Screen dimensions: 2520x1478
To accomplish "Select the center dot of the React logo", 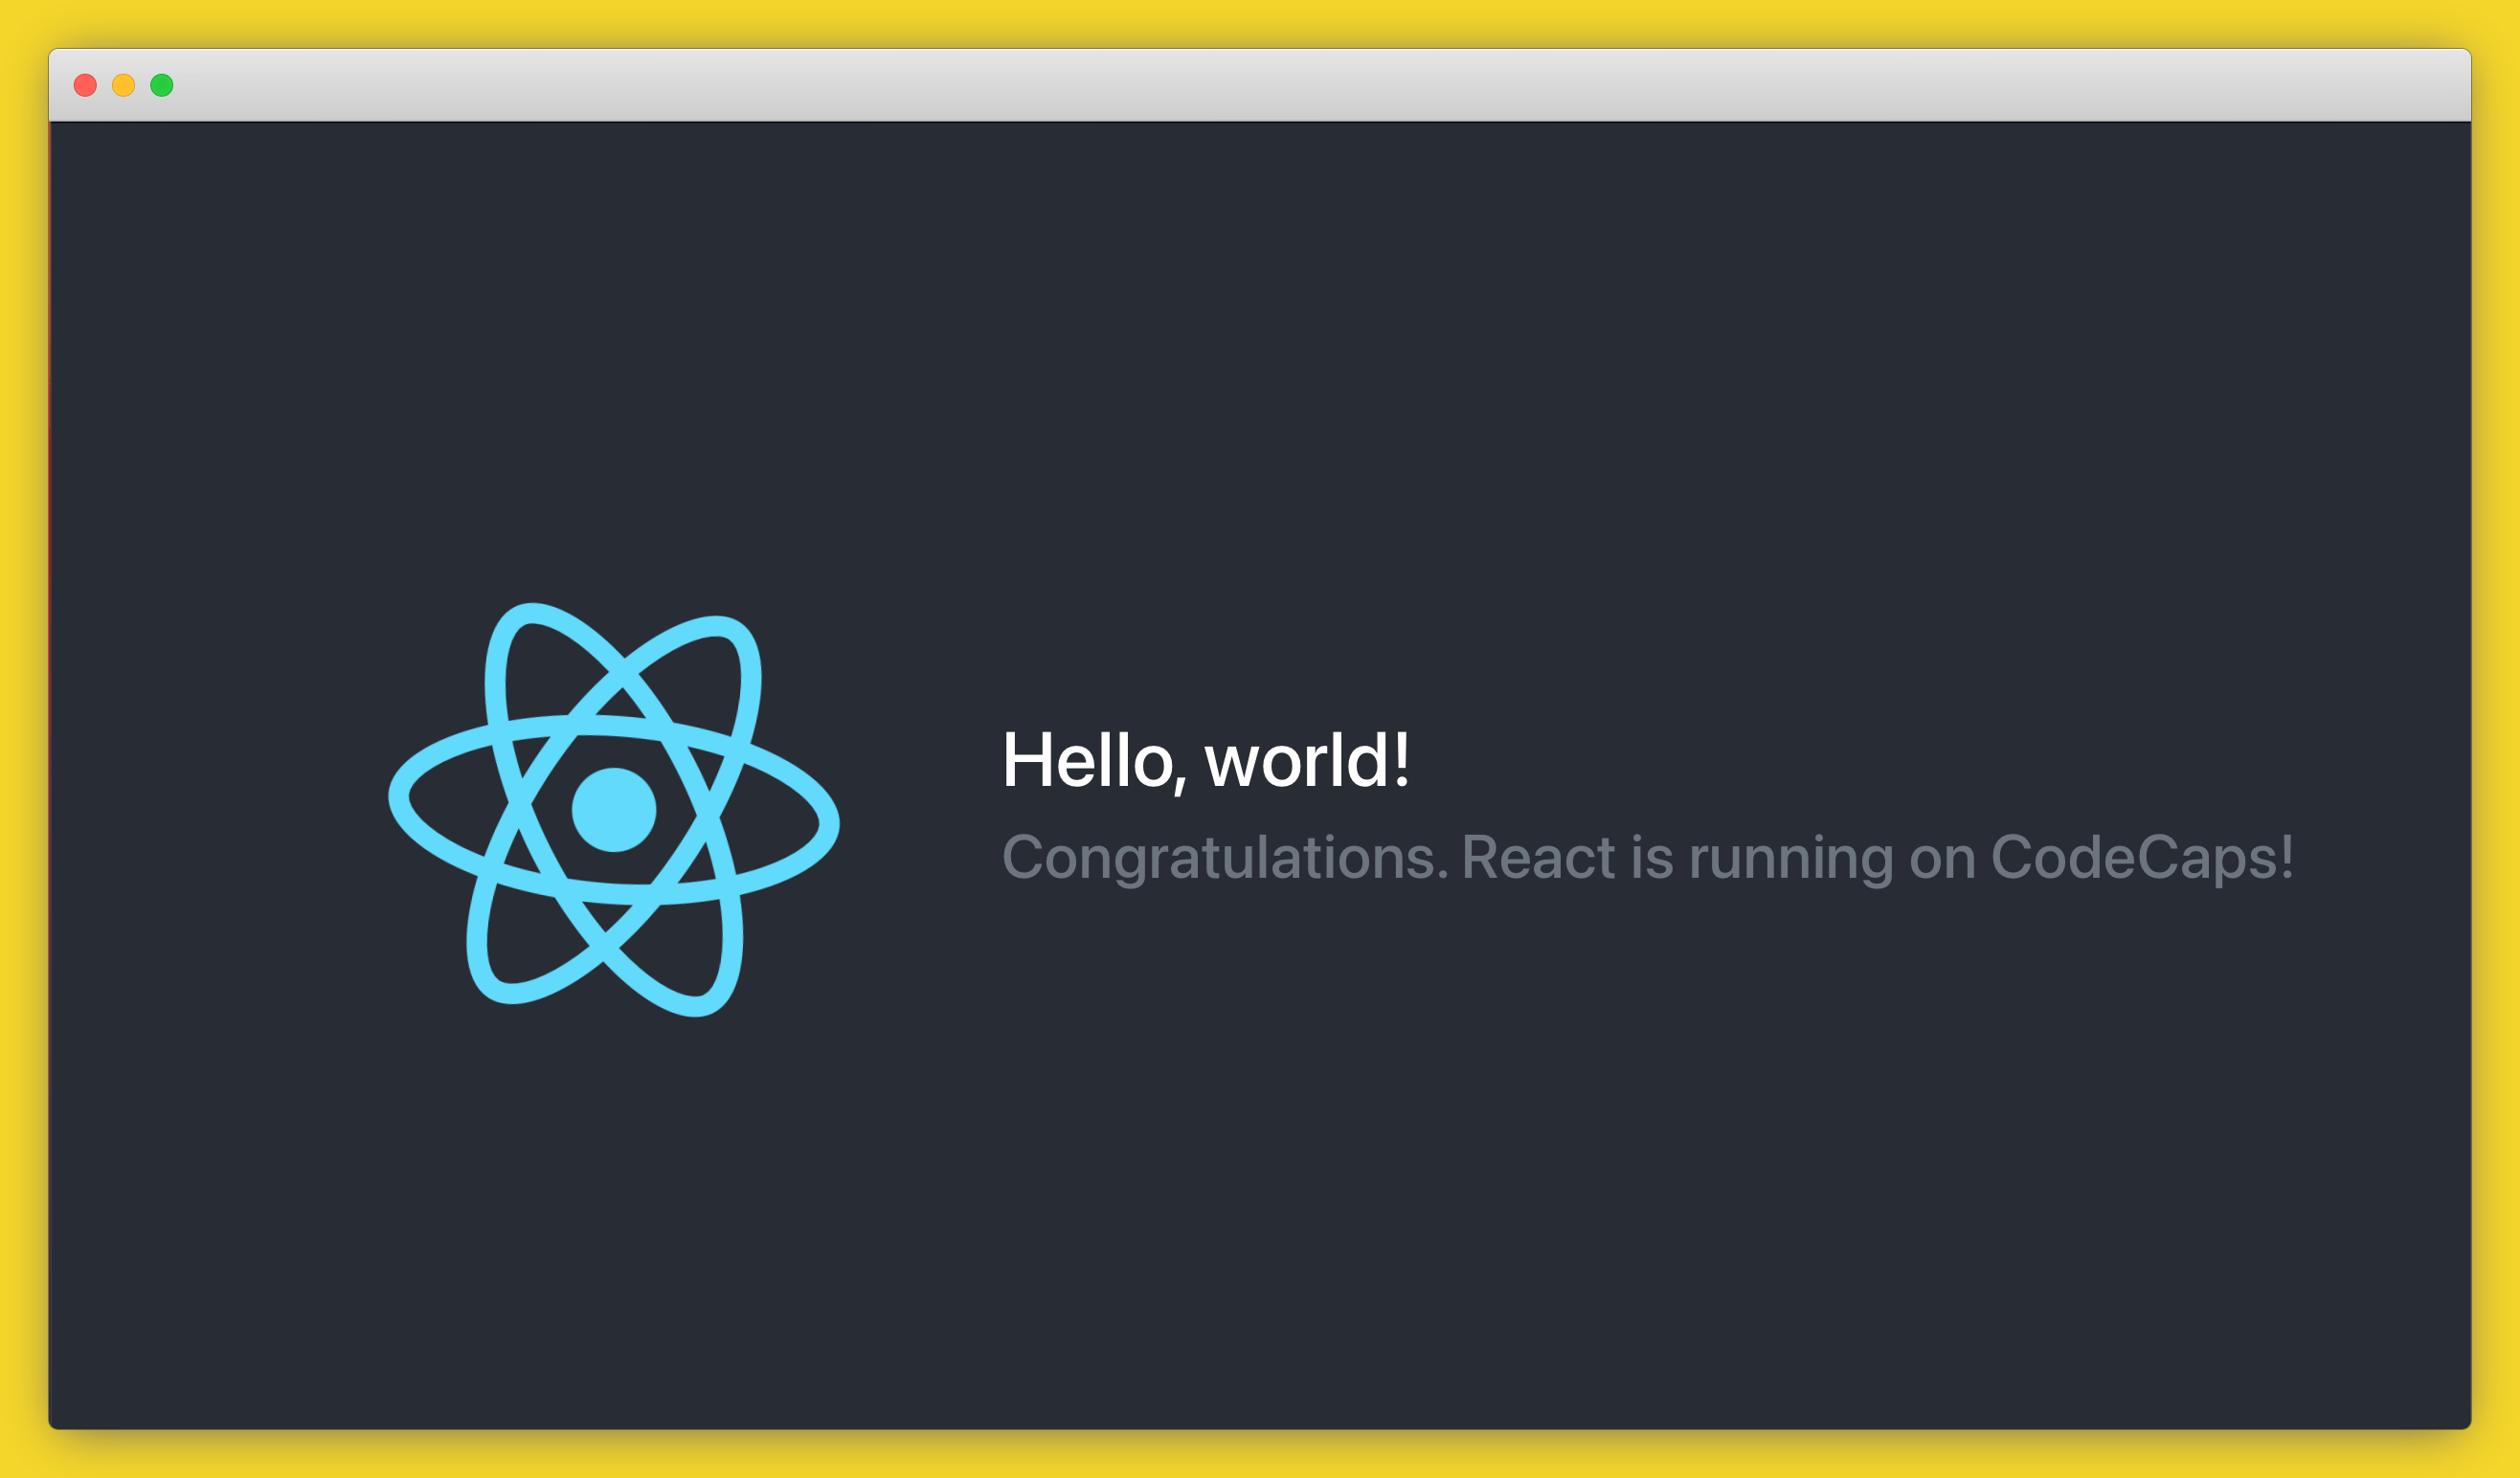I will [x=613, y=813].
